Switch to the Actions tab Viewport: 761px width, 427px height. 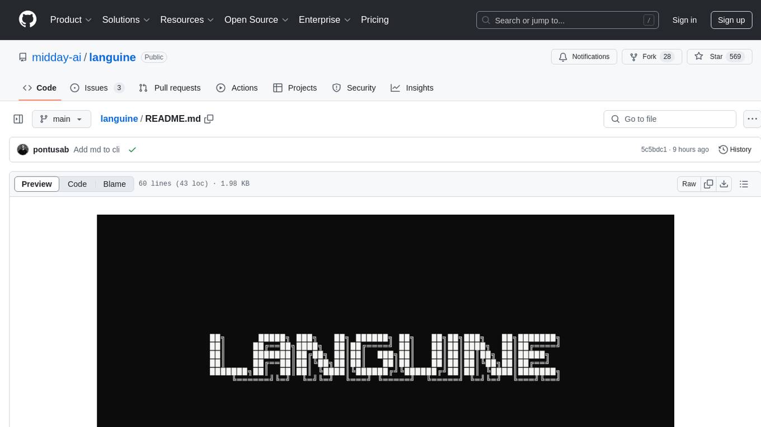click(x=237, y=88)
